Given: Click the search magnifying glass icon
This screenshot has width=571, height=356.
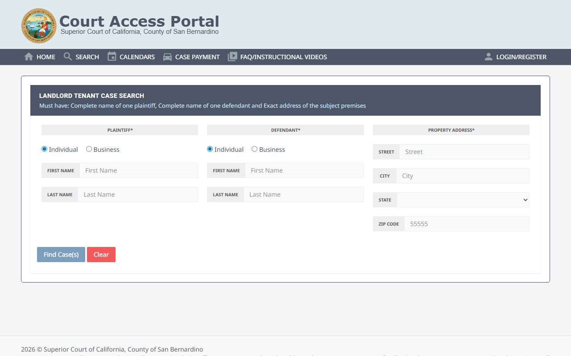Looking at the screenshot, I should [68, 57].
